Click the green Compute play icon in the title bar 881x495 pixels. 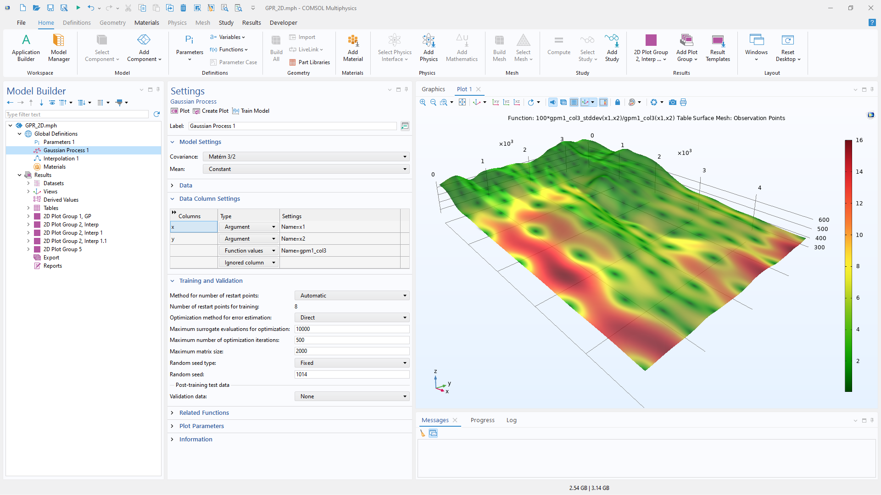78,8
